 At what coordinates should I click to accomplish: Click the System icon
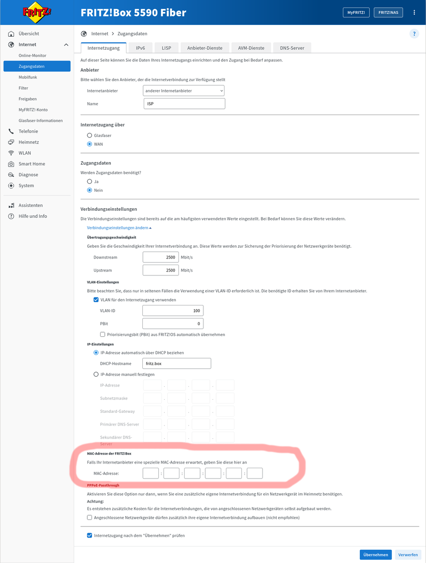tap(11, 185)
